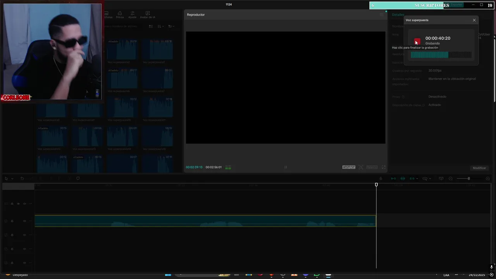
Task: Open more options for recording audio track
Action: click(x=31, y=221)
